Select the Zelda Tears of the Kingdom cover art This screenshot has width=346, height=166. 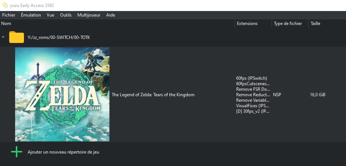pos(62,94)
